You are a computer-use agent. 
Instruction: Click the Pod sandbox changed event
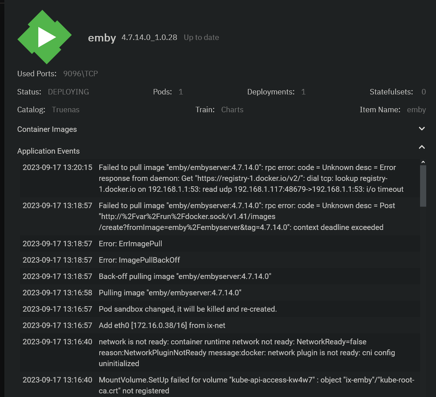[220, 309]
